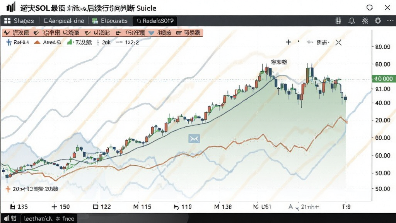Click the icon at the status bar's left end
The width and height of the screenshot is (396, 223).
pos(7,218)
